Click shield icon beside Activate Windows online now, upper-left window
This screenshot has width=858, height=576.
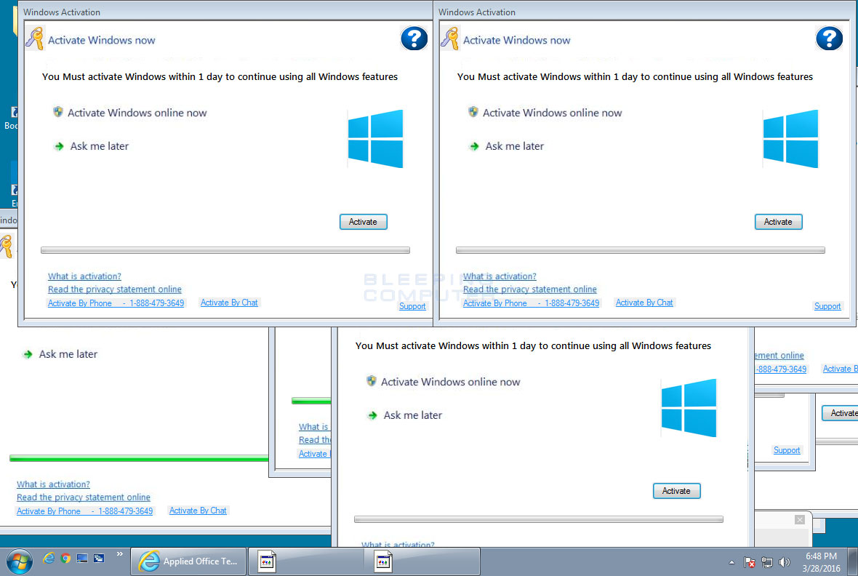(58, 112)
